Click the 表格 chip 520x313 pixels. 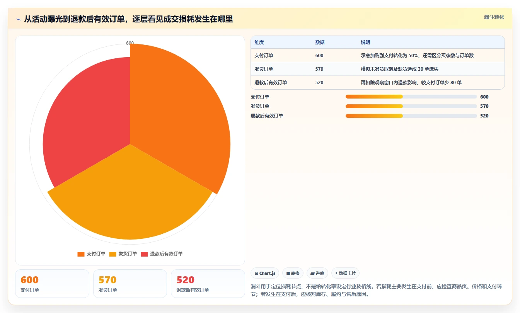click(x=293, y=273)
